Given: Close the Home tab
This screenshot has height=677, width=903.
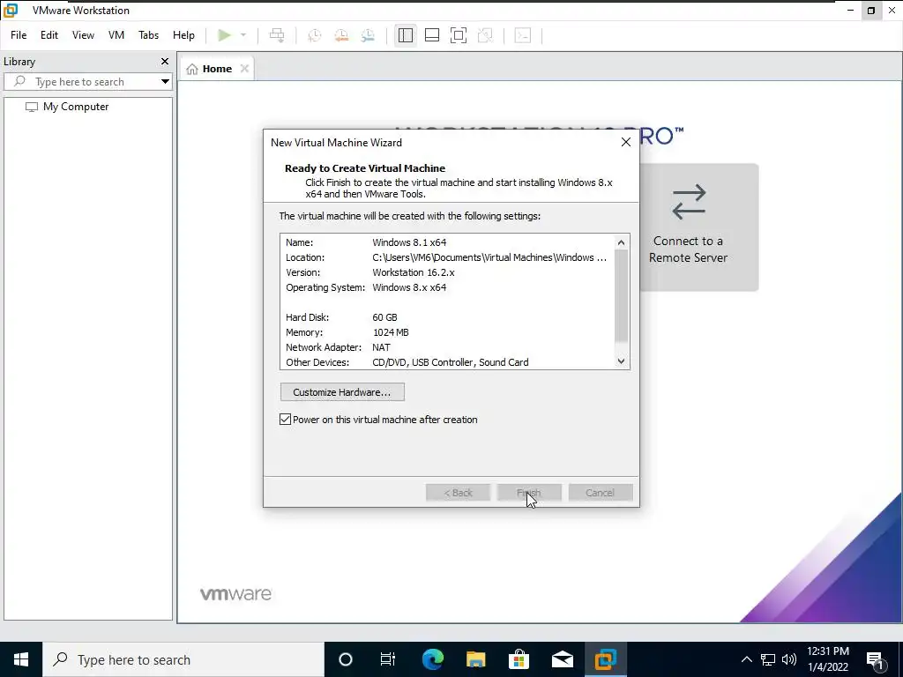Looking at the screenshot, I should point(245,69).
